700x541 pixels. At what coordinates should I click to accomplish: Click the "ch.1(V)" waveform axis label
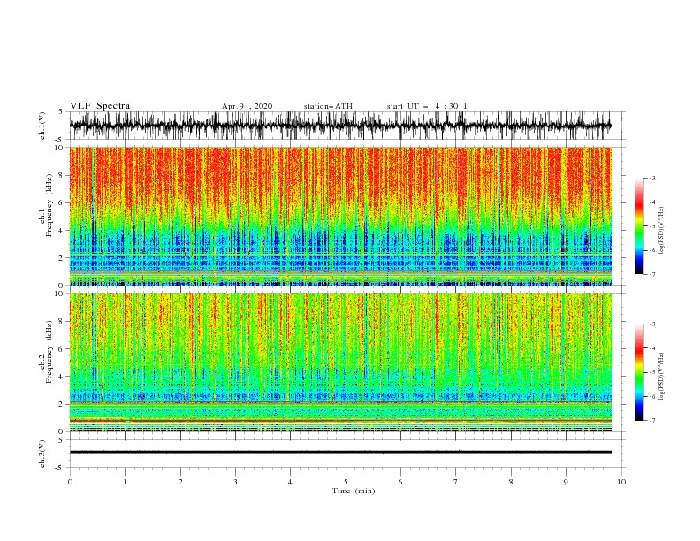(42, 126)
